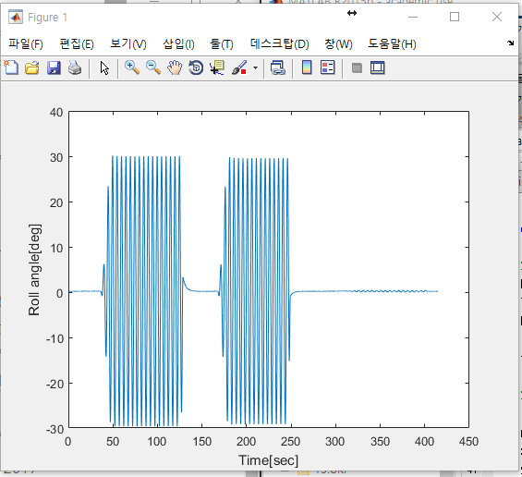
Task: Open file with folder icon
Action: click(x=32, y=67)
